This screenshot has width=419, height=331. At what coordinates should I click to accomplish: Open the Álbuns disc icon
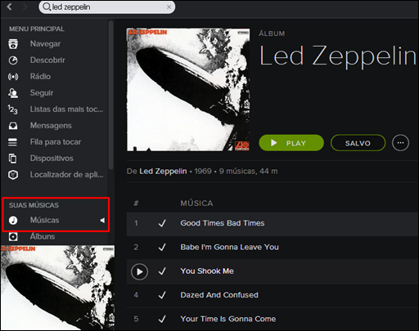13,236
